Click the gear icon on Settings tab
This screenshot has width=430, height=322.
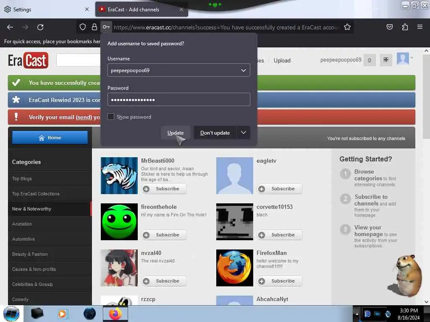8,9
